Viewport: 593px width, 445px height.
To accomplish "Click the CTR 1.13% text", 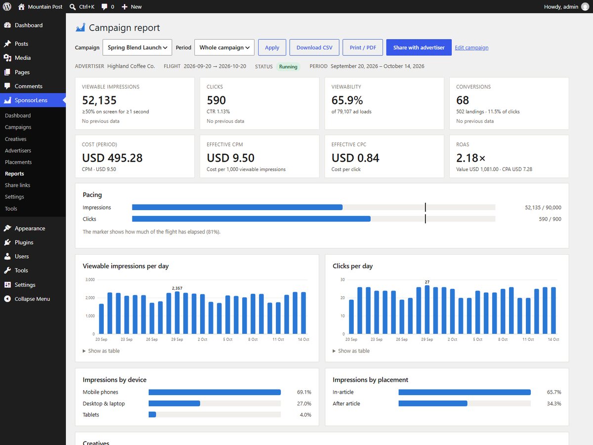I will (x=218, y=112).
